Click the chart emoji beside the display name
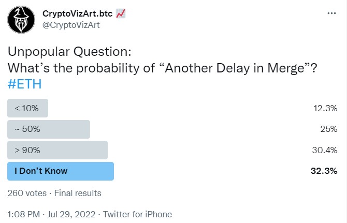The width and height of the screenshot is (347, 223). coord(120,13)
